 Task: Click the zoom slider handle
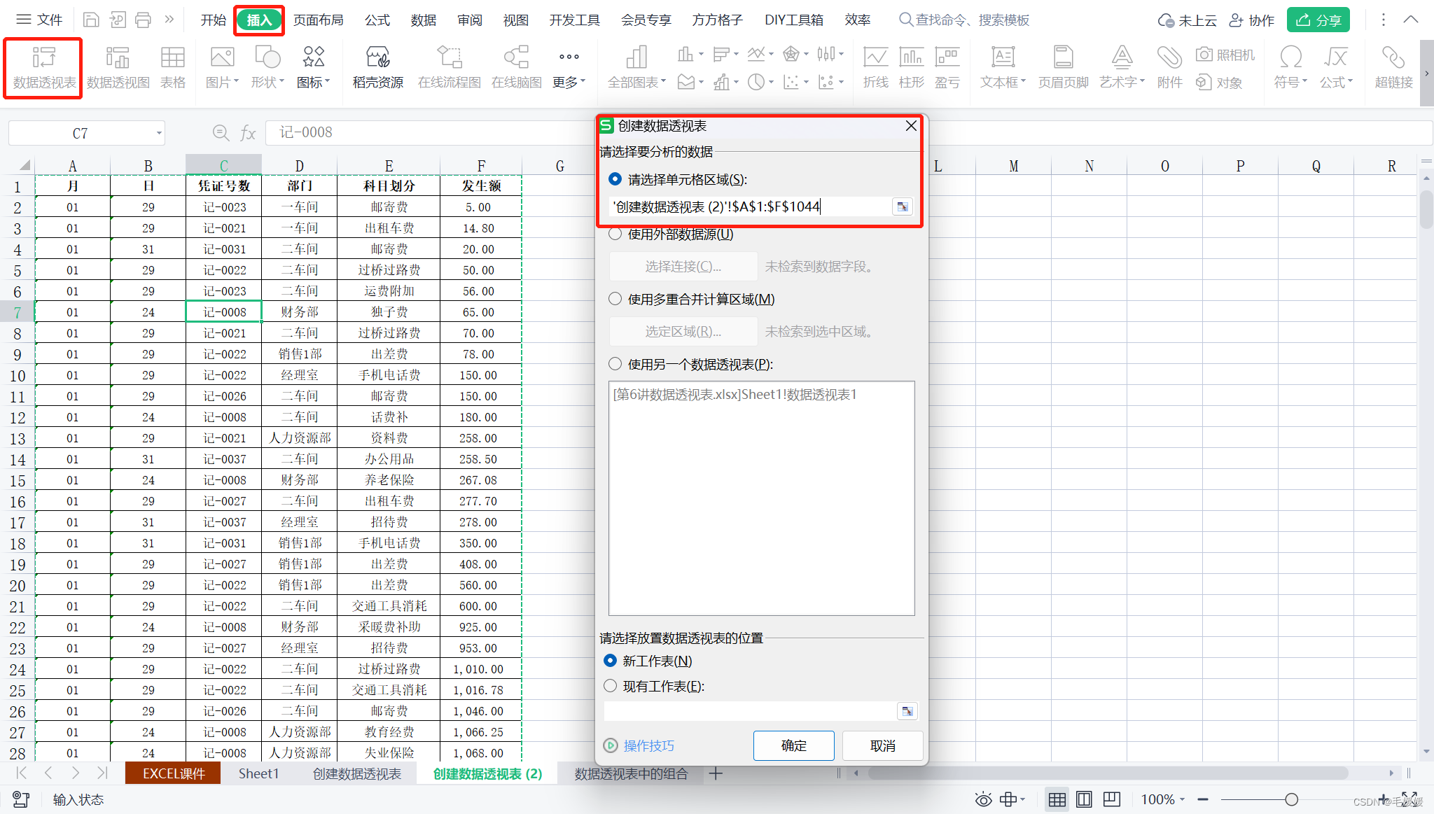(1291, 799)
